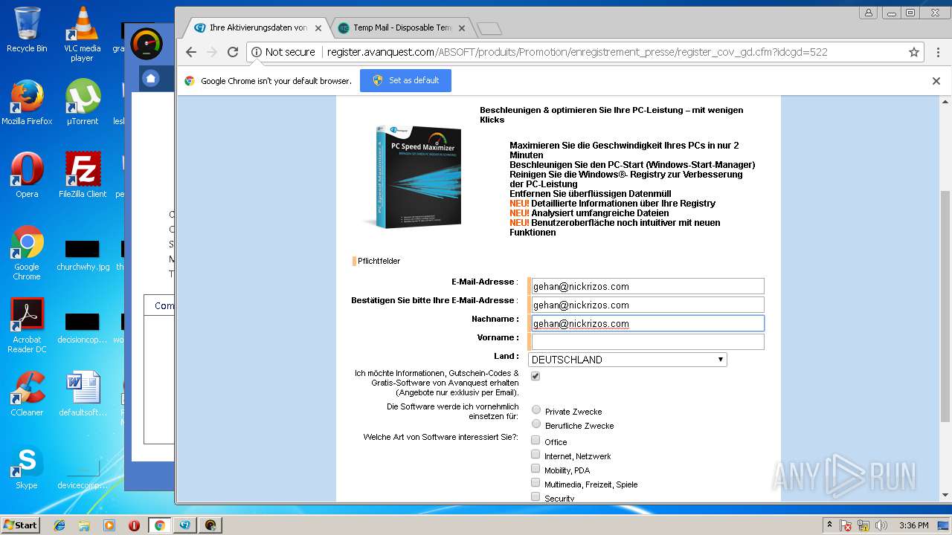
Task: Open the Recycle Bin desktop icon
Action: point(27,30)
